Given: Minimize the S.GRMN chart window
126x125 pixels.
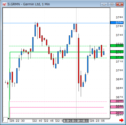Looking at the screenshot, I should pyautogui.click(x=104, y=4).
